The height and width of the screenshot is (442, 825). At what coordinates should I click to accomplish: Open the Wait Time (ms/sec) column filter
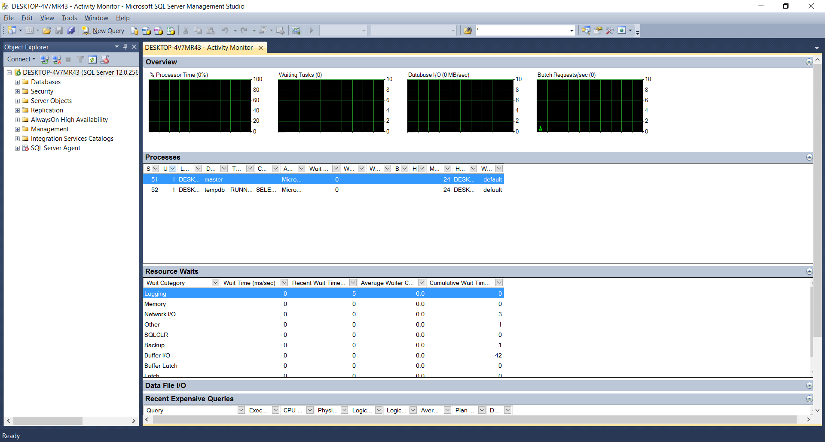(x=284, y=283)
